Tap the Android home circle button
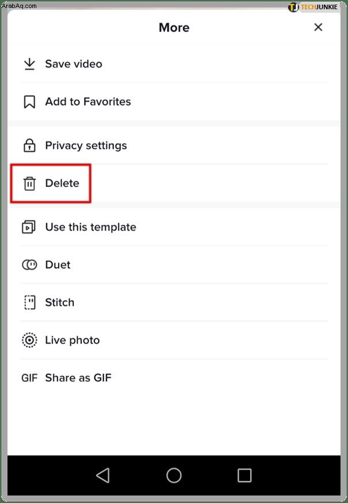Image resolution: width=348 pixels, height=503 pixels. 174,475
